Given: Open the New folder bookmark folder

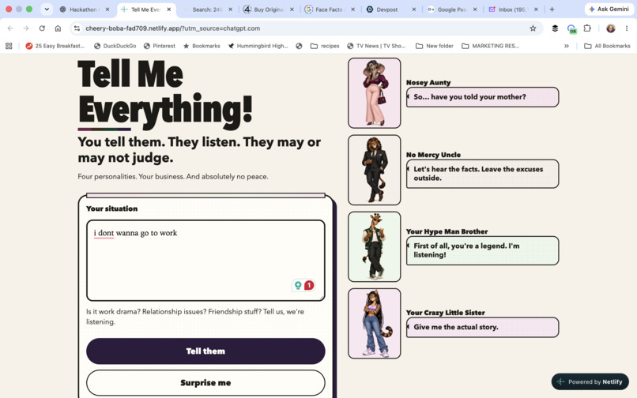Looking at the screenshot, I should (435, 46).
